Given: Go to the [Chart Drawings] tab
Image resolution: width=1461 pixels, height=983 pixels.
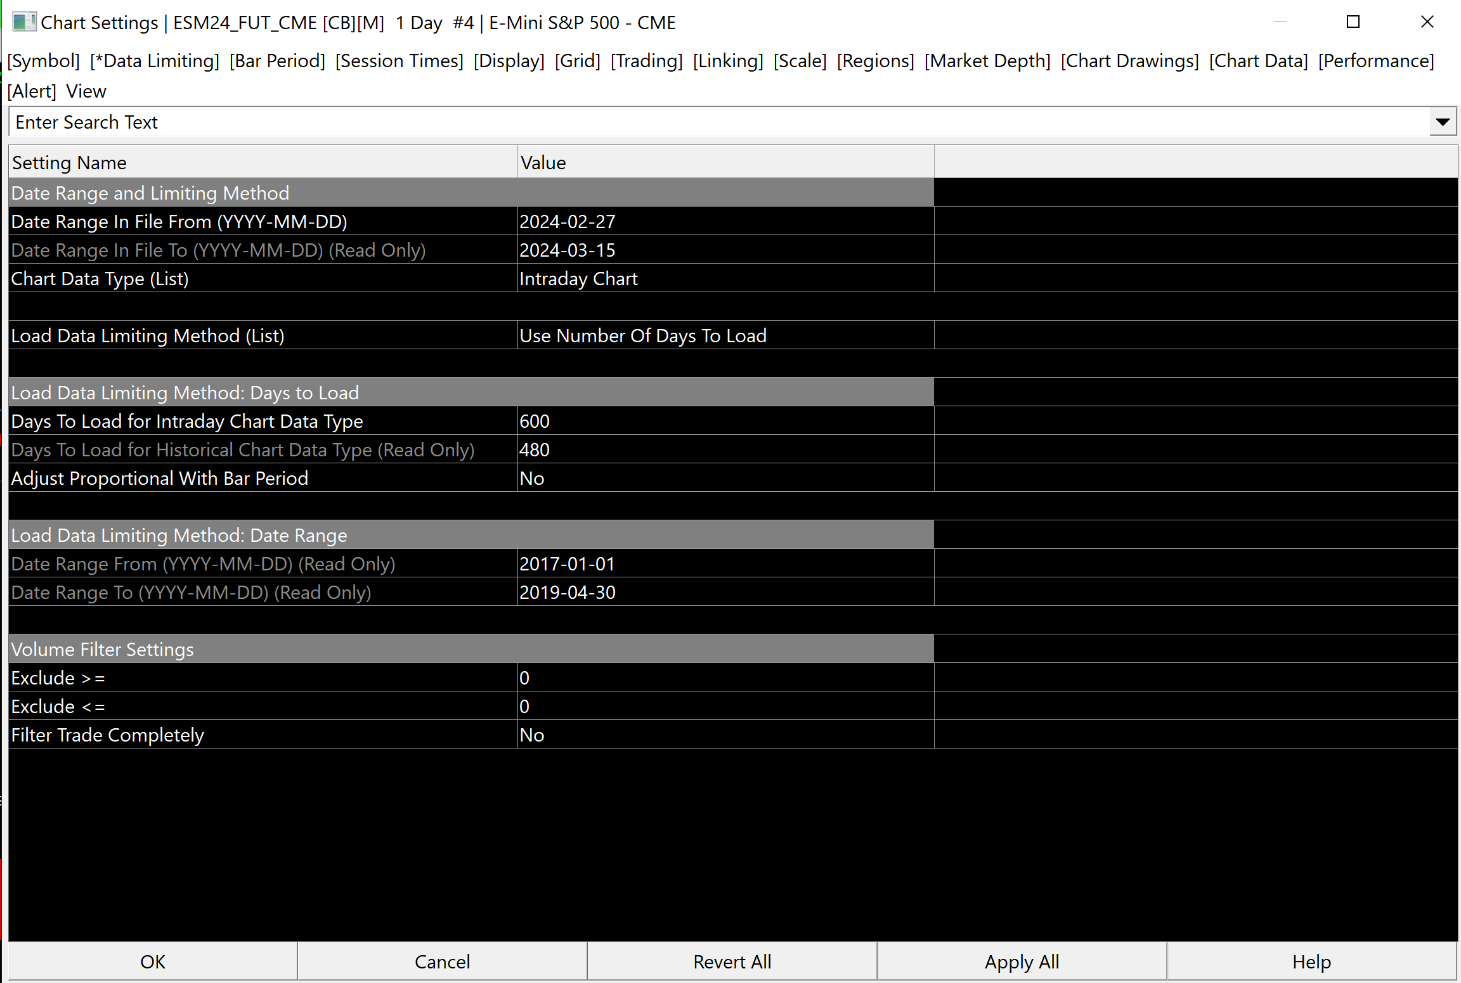Looking at the screenshot, I should (x=1129, y=61).
